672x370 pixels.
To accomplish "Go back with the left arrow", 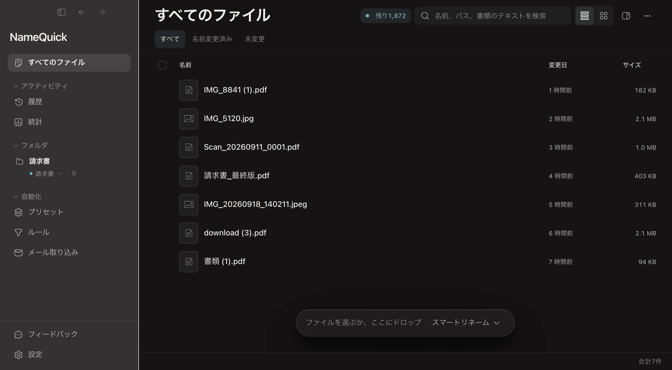I will (x=82, y=12).
